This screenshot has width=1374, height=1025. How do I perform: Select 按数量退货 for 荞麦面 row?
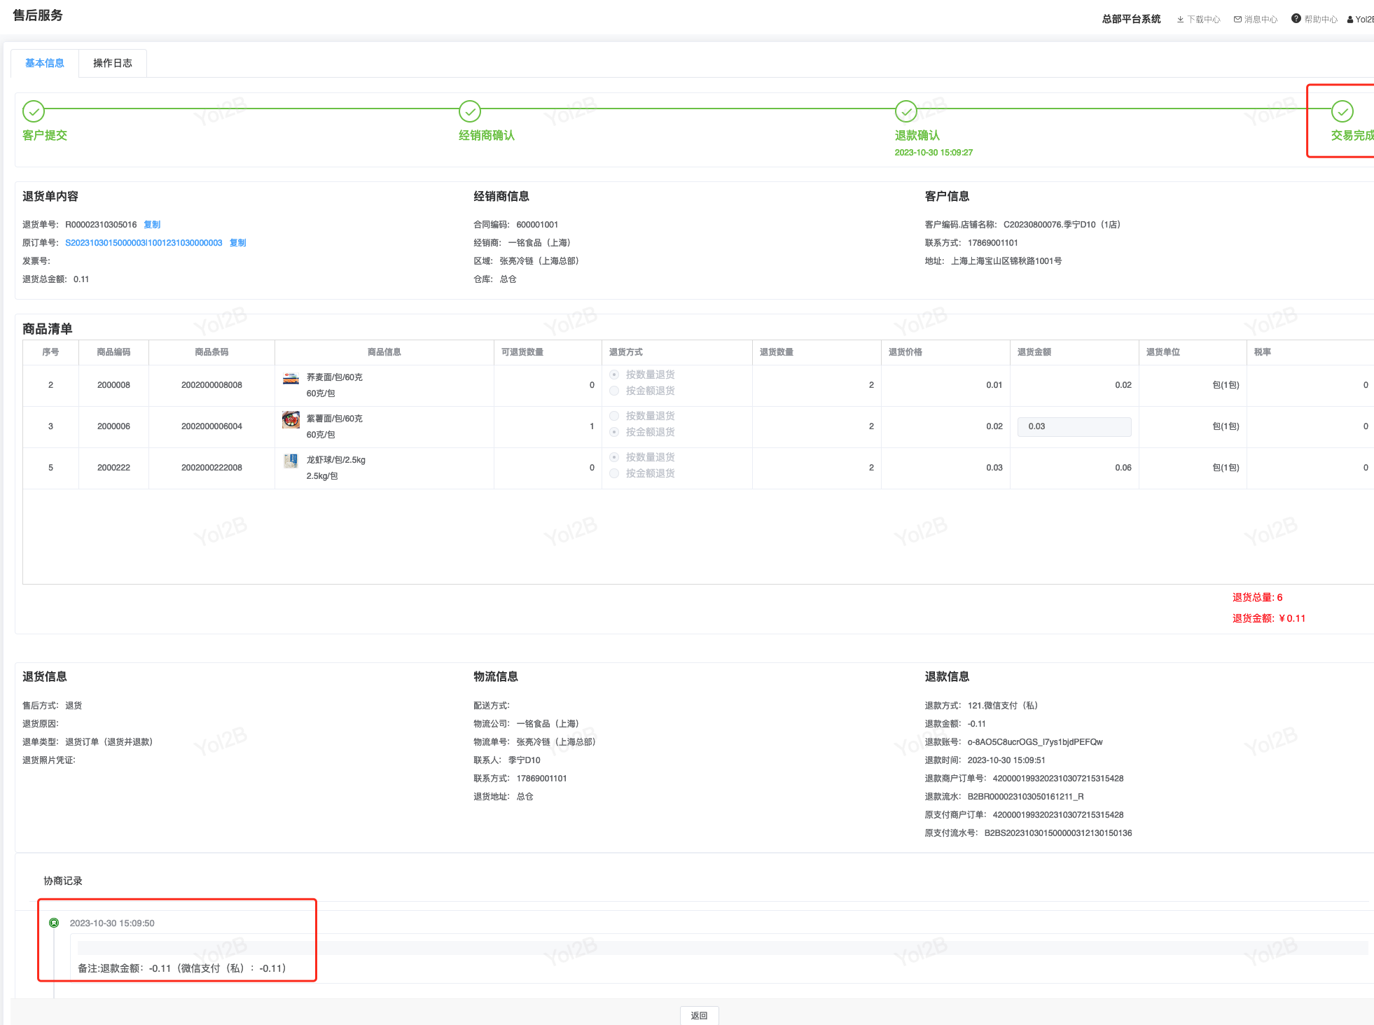[614, 375]
